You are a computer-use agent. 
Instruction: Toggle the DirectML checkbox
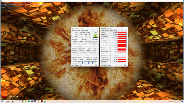(x=94, y=61)
